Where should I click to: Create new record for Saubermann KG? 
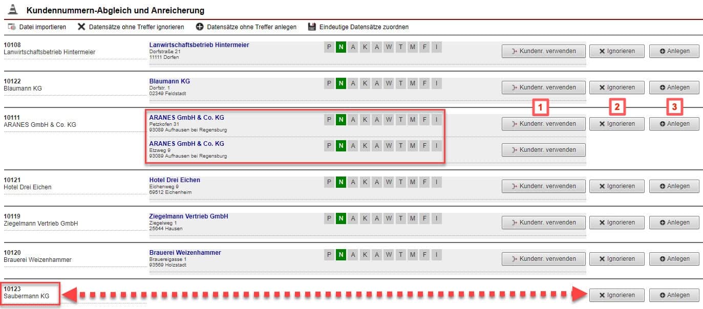pos(674,295)
